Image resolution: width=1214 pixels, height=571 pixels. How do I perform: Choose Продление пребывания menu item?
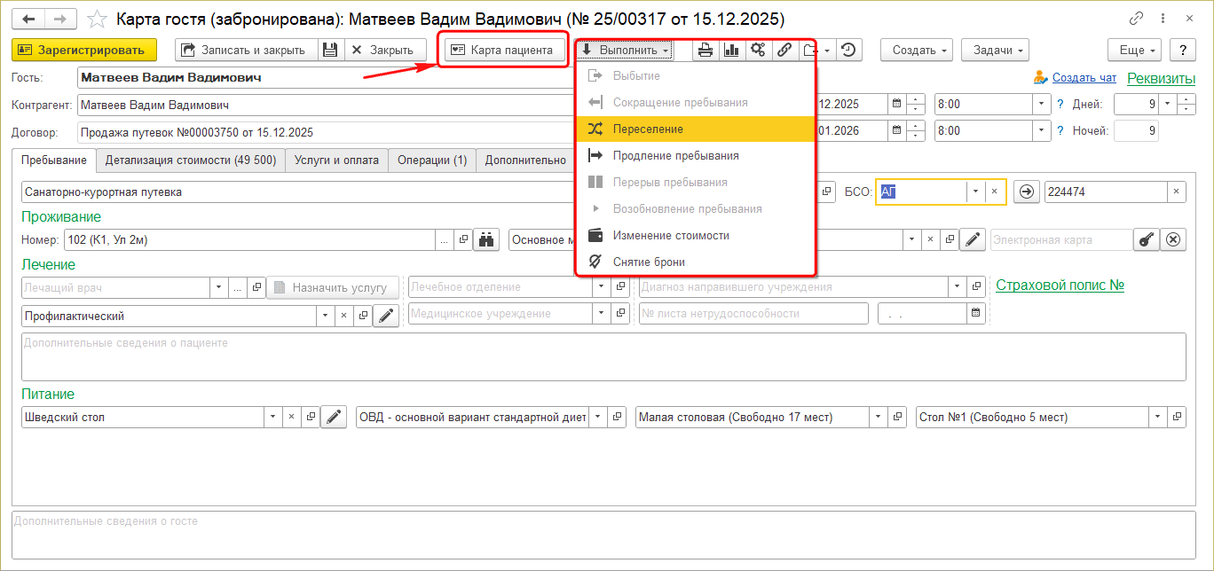pos(675,156)
